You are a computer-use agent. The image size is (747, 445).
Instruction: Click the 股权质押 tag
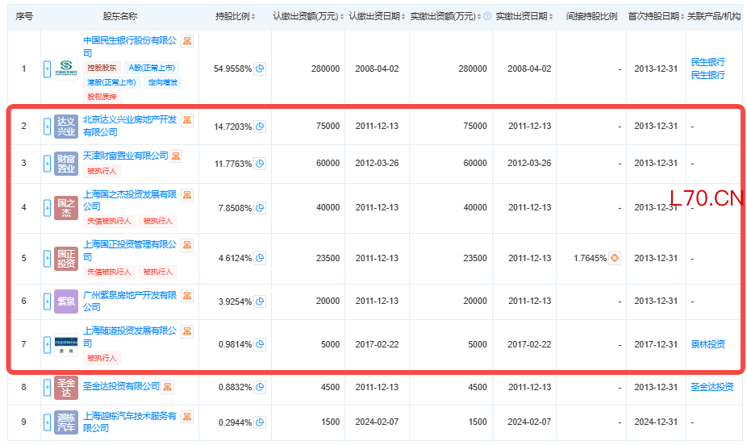coord(102,97)
